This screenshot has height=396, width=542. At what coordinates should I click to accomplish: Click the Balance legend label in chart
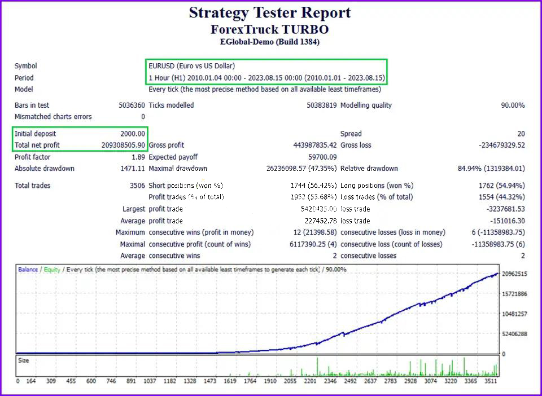(28, 270)
